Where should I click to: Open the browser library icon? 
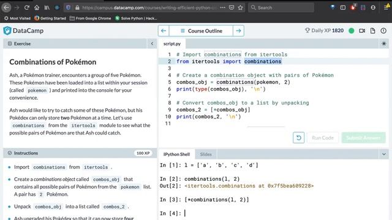point(47,7)
